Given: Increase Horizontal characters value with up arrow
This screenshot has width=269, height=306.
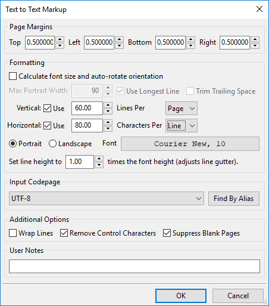Looking at the screenshot, I should (x=108, y=122).
